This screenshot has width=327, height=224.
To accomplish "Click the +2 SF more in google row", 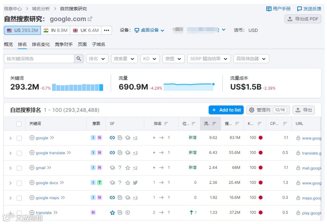I will [135, 138].
